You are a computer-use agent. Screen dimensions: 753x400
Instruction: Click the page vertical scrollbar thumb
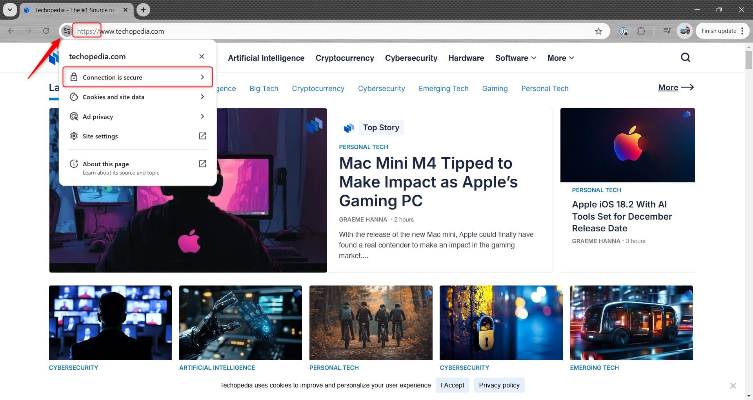tap(749, 60)
